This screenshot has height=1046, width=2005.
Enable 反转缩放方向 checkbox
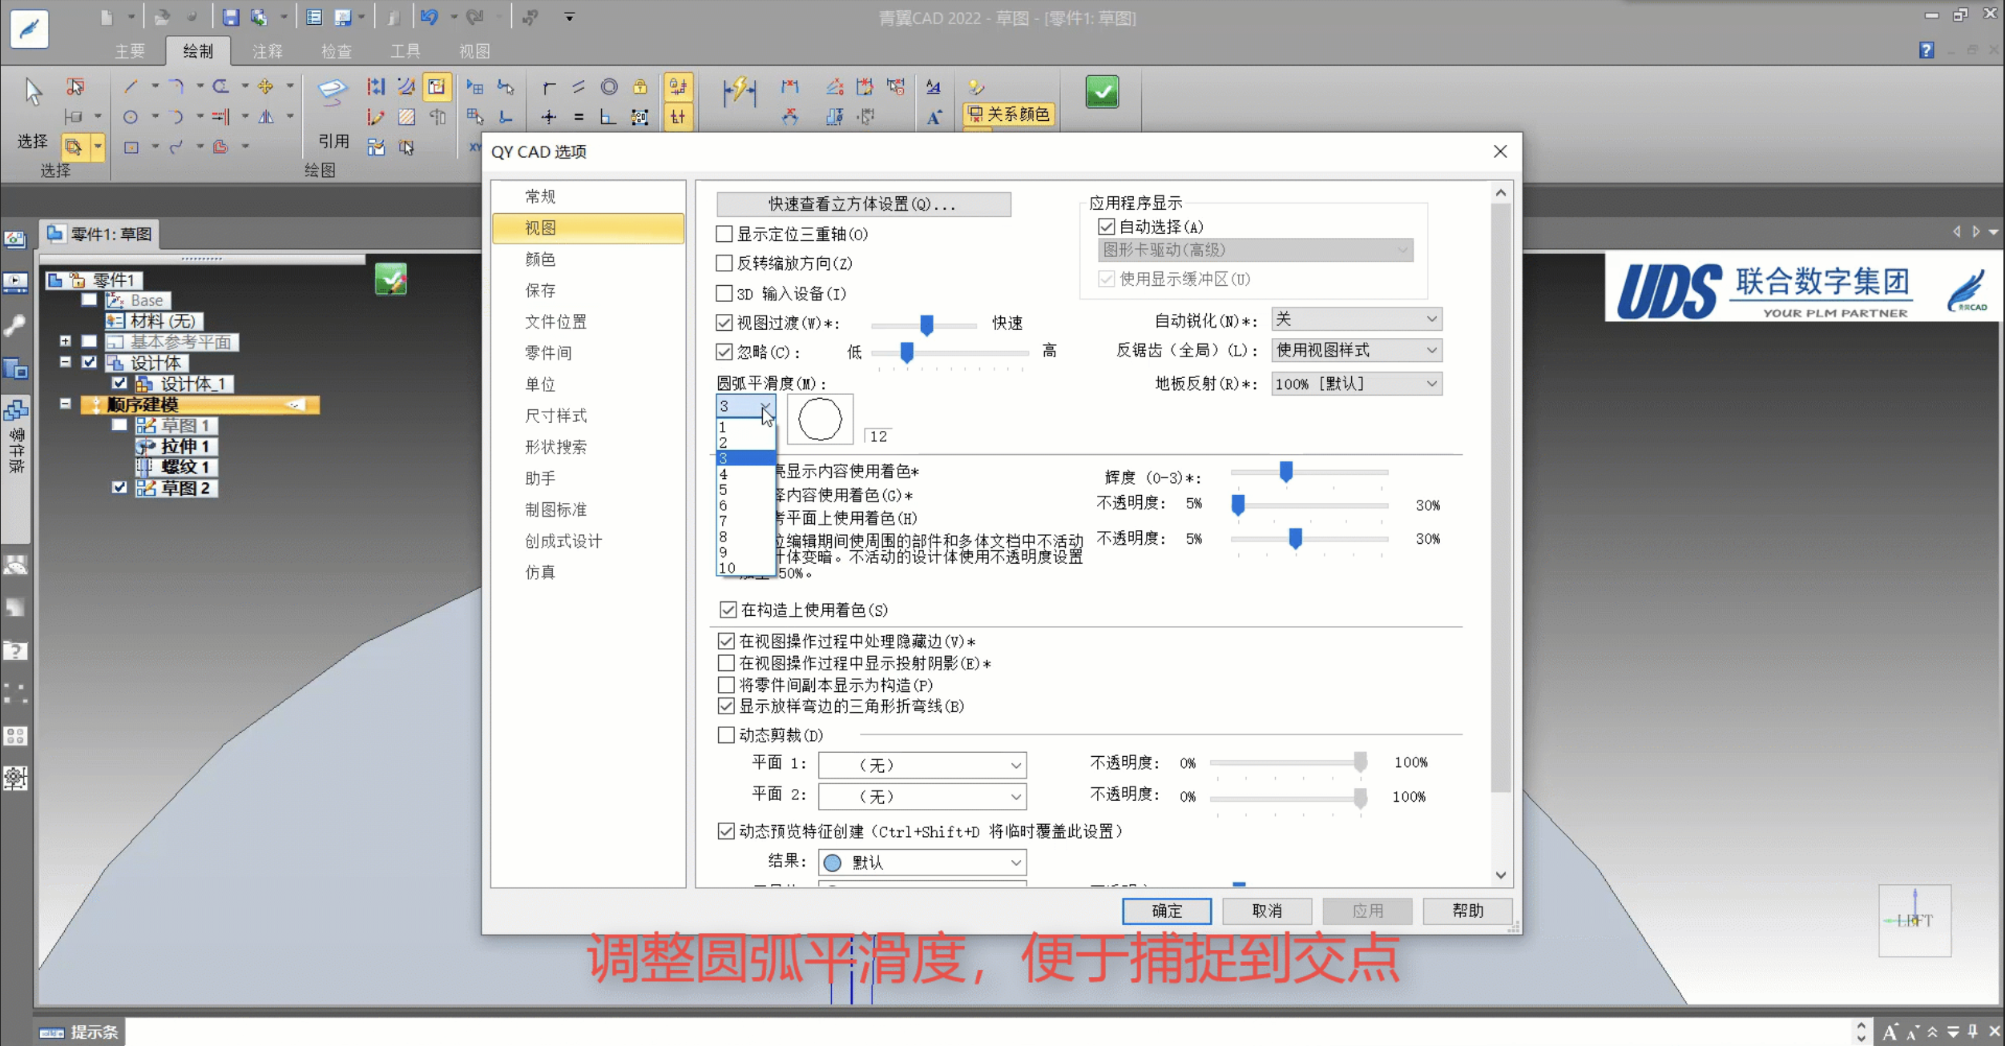724,263
